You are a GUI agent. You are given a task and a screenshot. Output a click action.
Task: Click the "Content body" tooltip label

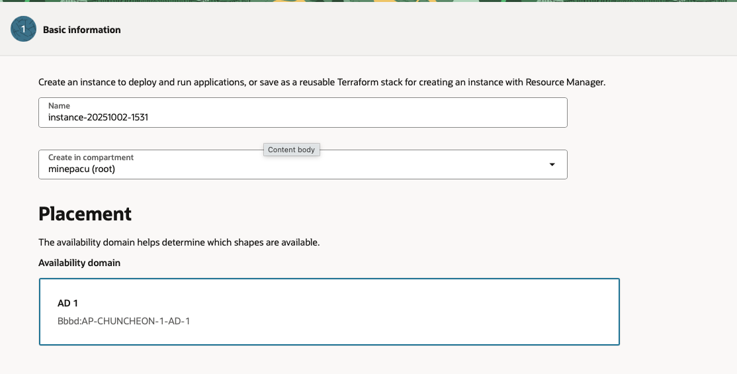(x=291, y=150)
